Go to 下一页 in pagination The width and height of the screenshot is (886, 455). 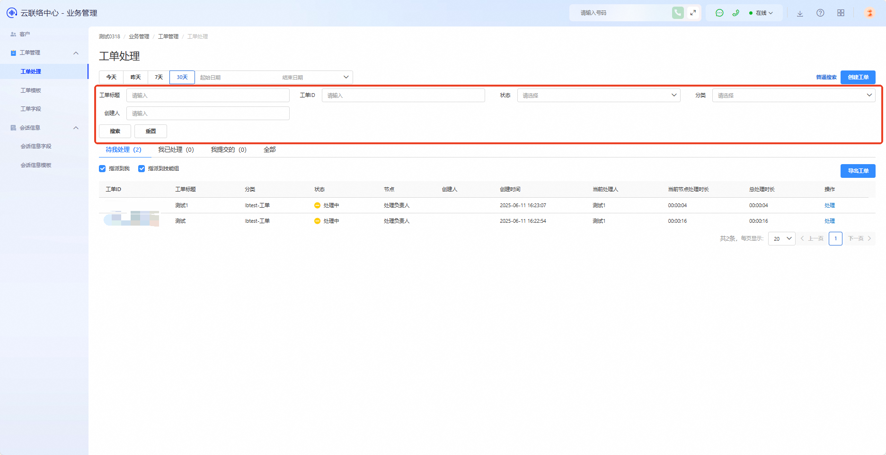coord(859,238)
